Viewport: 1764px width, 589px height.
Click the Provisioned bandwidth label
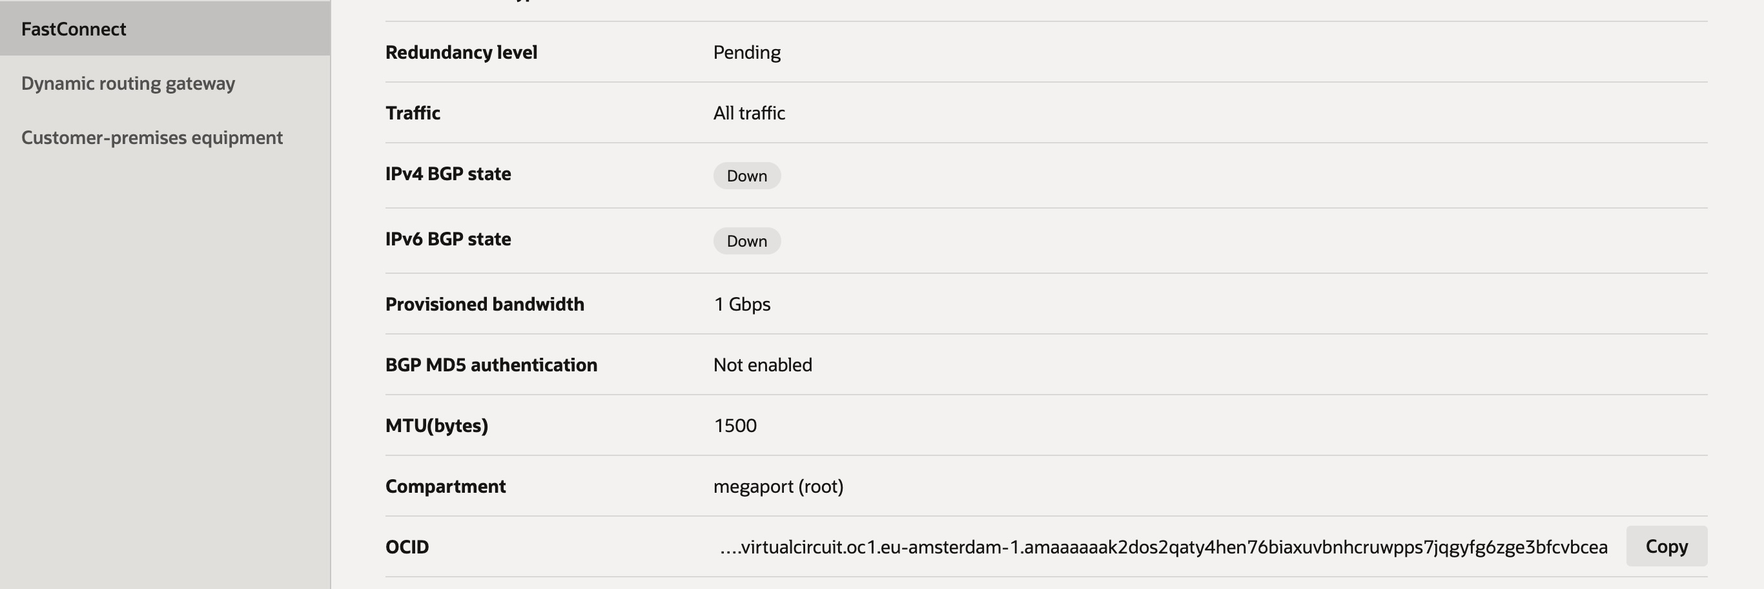[x=484, y=304]
